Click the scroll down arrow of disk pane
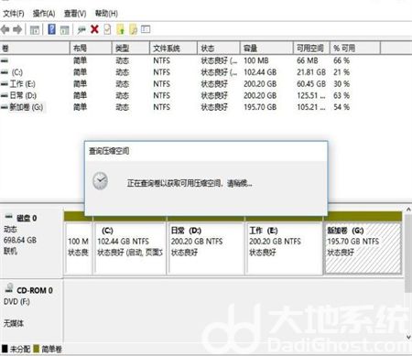The image size is (412, 356). tap(408, 338)
